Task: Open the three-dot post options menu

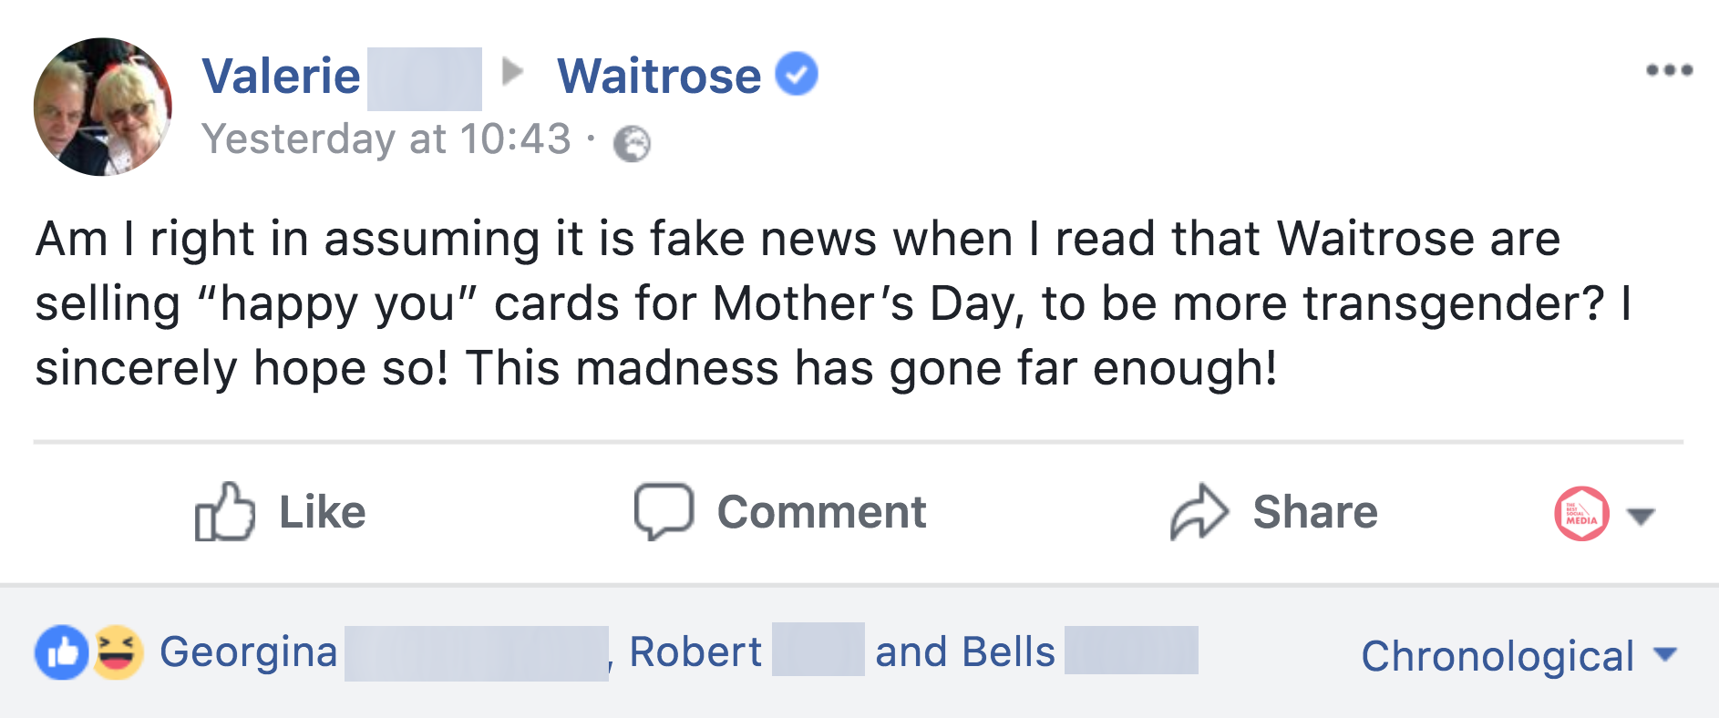Action: (1669, 70)
